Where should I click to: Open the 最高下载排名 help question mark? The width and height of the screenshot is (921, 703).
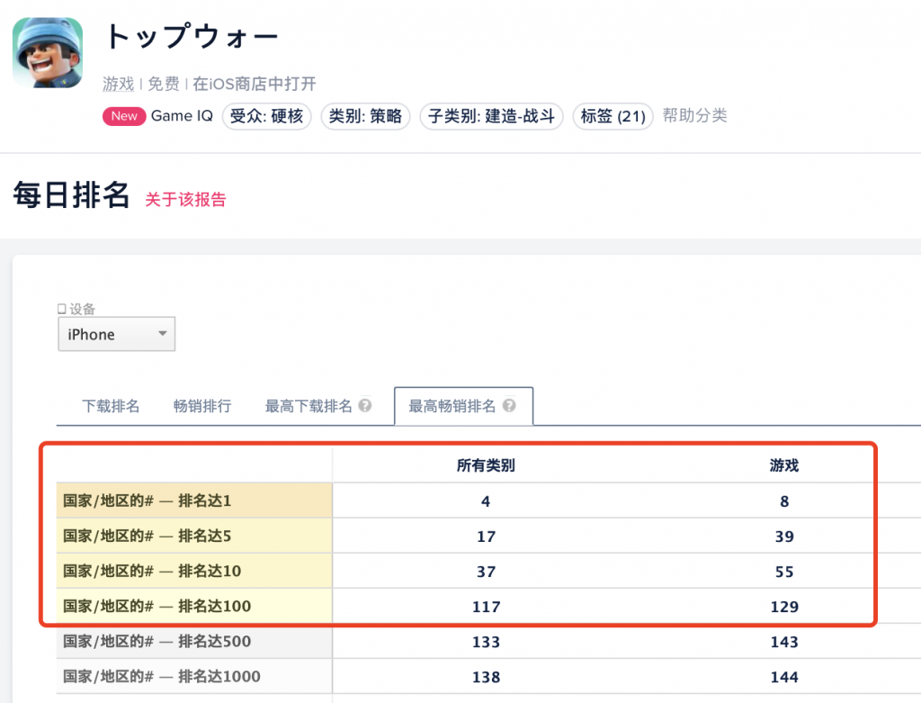click(x=363, y=405)
